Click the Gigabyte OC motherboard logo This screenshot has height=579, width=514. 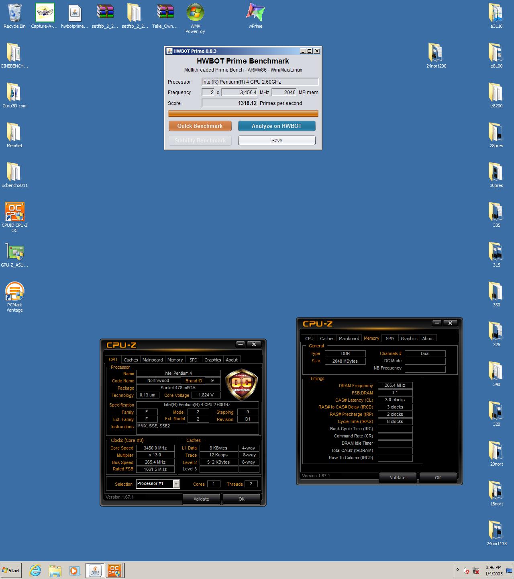pos(241,385)
